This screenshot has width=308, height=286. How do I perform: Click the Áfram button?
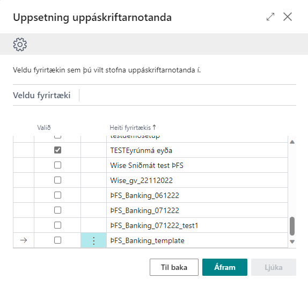coord(225,267)
